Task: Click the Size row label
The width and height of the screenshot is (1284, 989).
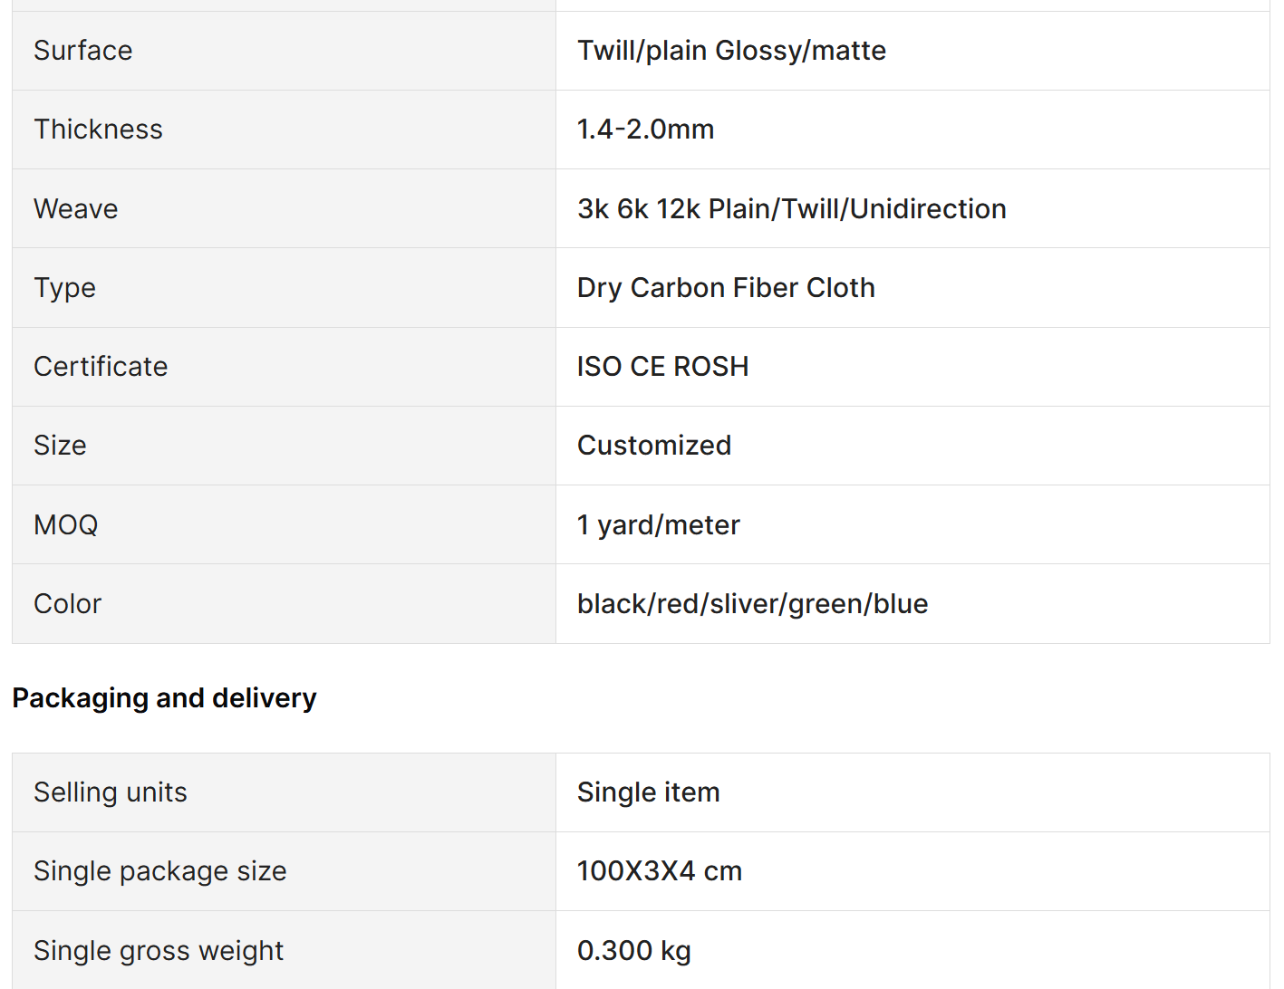Action: [x=61, y=446]
